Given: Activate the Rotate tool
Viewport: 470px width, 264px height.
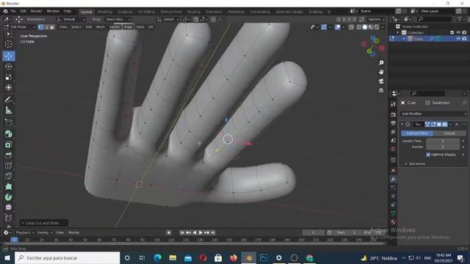Looking at the screenshot, I should [x=8, y=67].
